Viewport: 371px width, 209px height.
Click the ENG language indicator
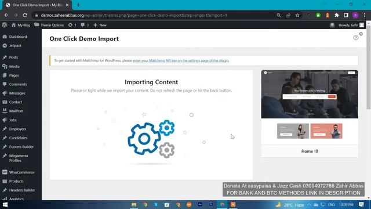(332, 205)
